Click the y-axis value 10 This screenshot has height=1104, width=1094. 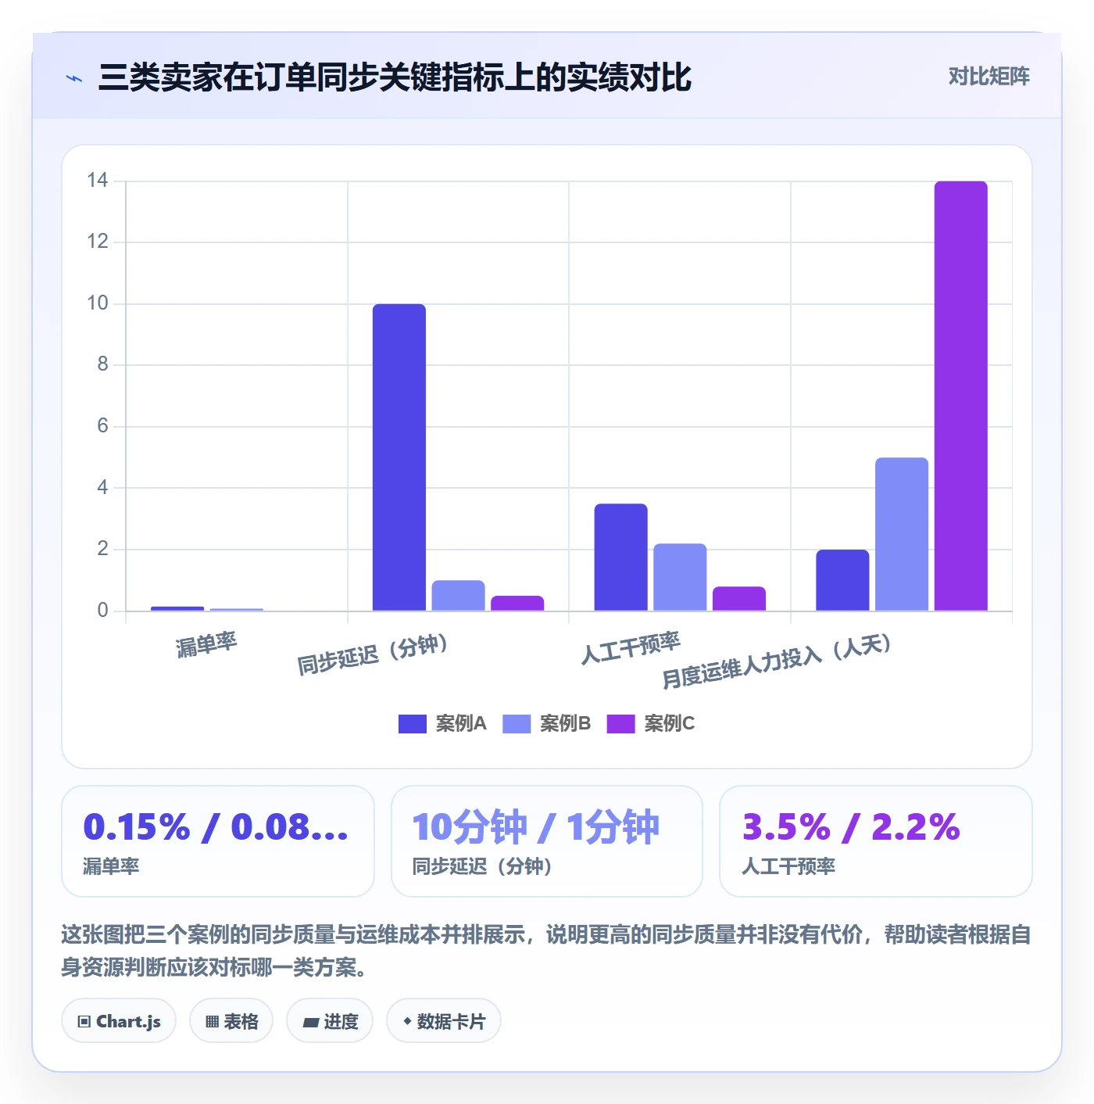98,303
